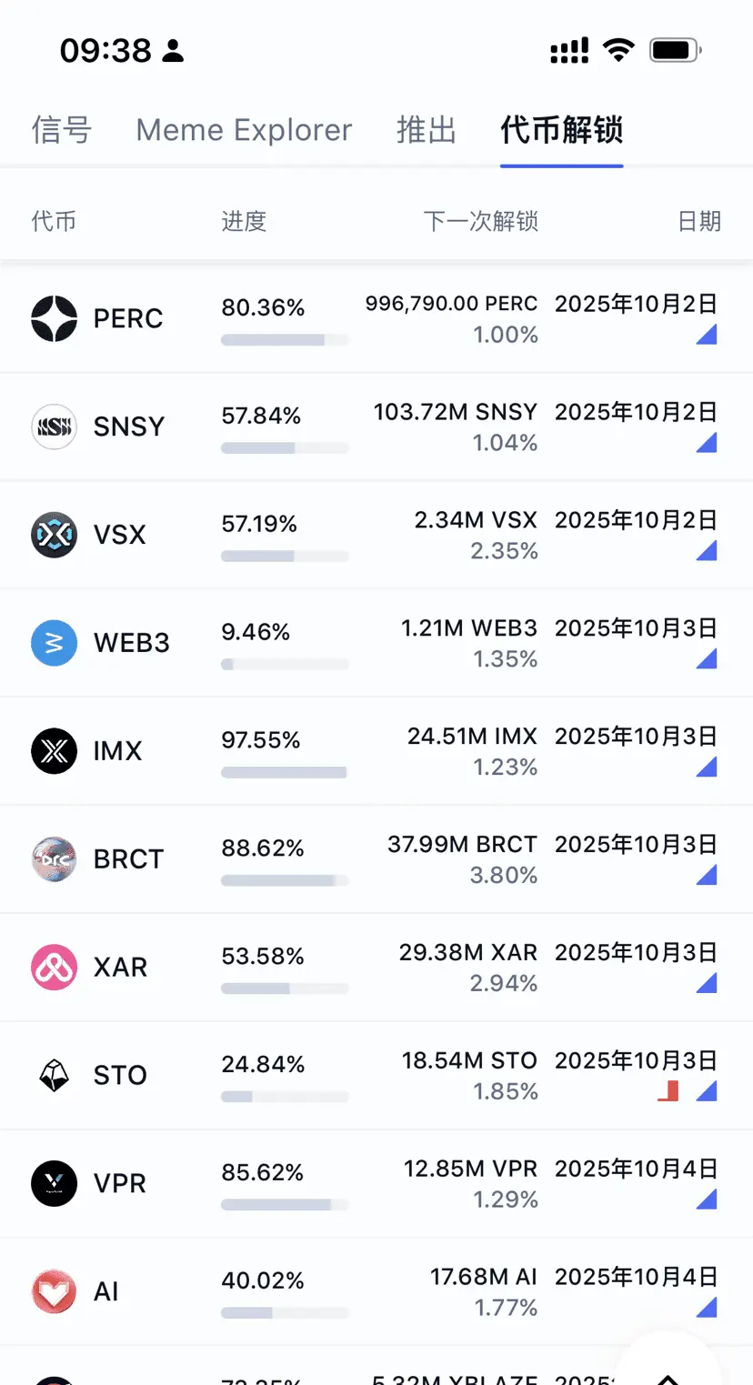Sort by the 日期 column header
This screenshot has width=753, height=1385.
point(699,221)
